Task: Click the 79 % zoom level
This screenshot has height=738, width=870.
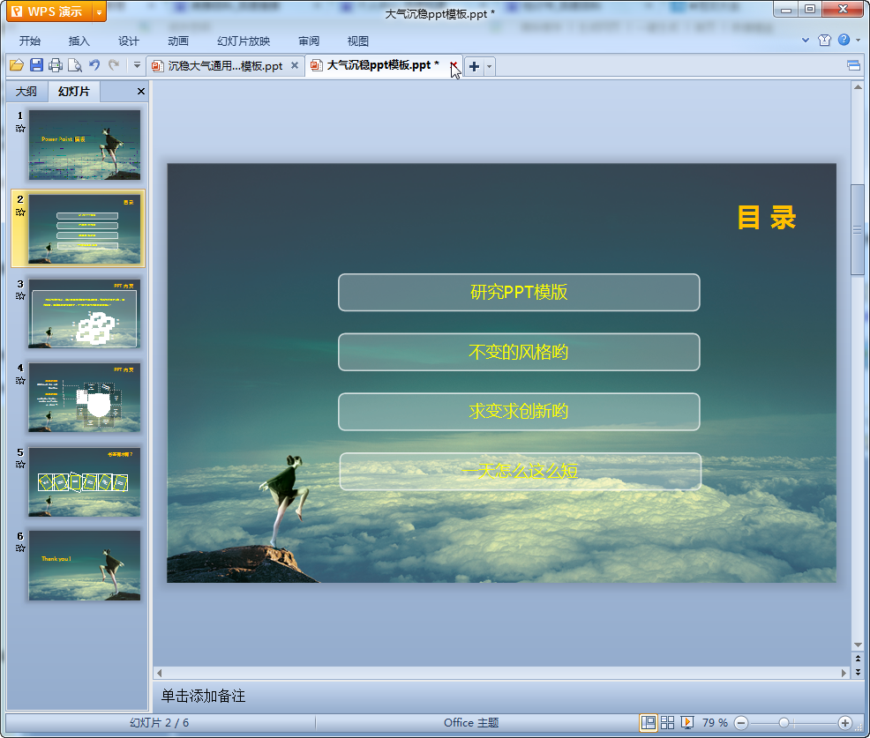Action: point(715,722)
